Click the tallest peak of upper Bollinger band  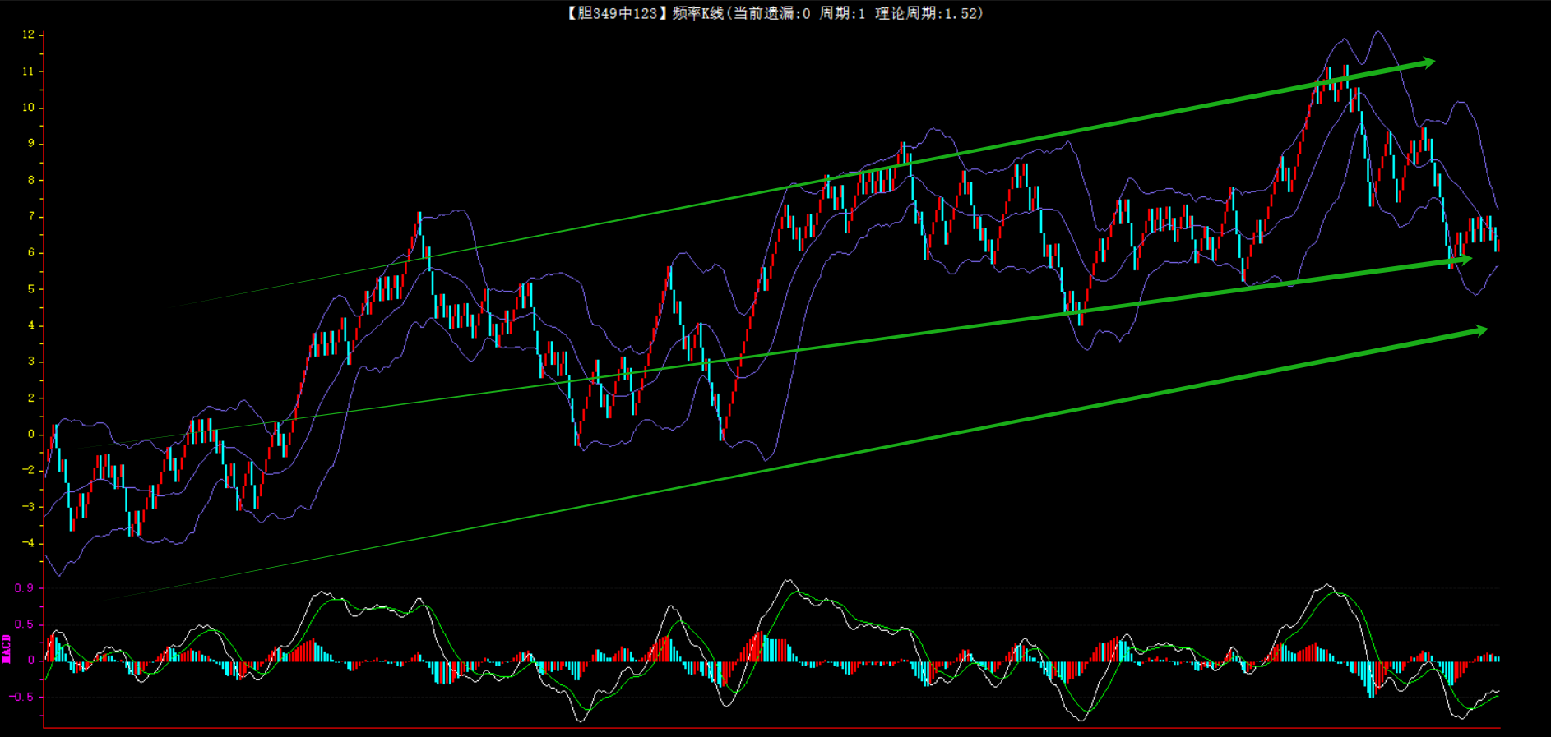(x=1377, y=33)
